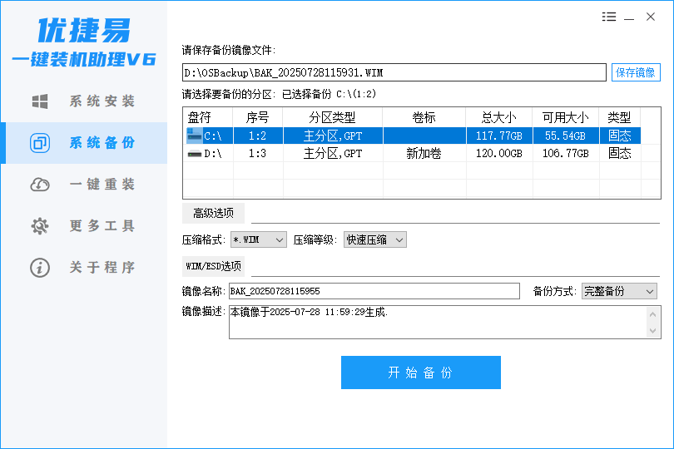The height and width of the screenshot is (449, 674).
Task: Click the system backup copy icon
Action: (40, 143)
